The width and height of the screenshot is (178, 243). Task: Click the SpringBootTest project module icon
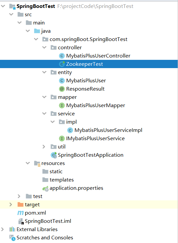(12, 6)
